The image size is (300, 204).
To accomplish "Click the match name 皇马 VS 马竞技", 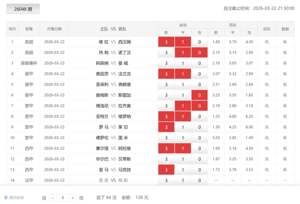I will point(115,170).
